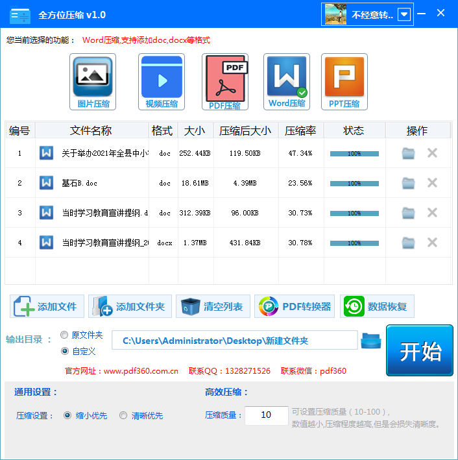Click the 操作 column header
458x460 pixels.
[x=418, y=130]
